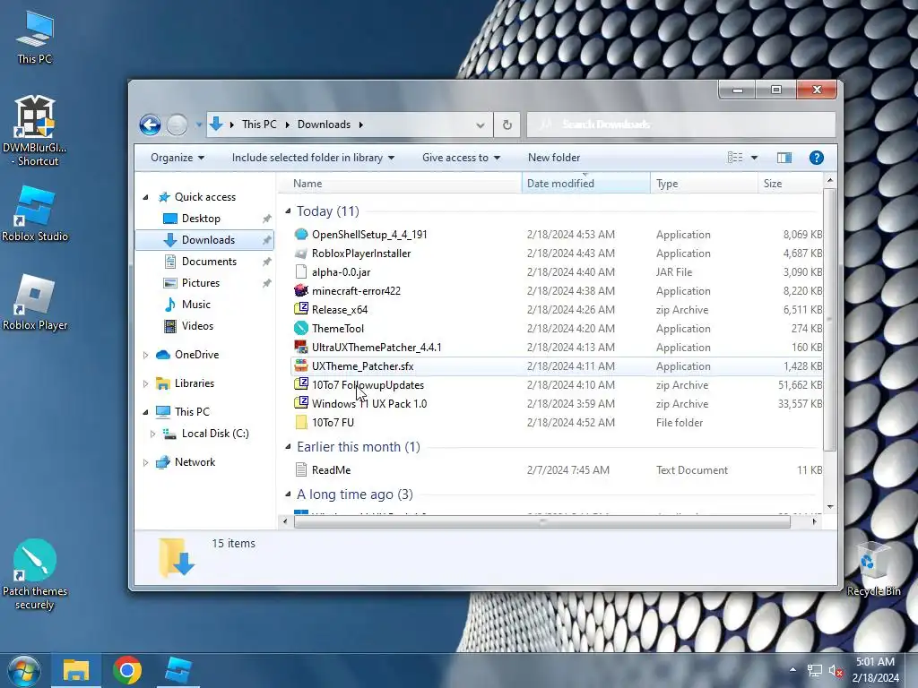
Task: Open Give access to dropdown
Action: pos(461,158)
